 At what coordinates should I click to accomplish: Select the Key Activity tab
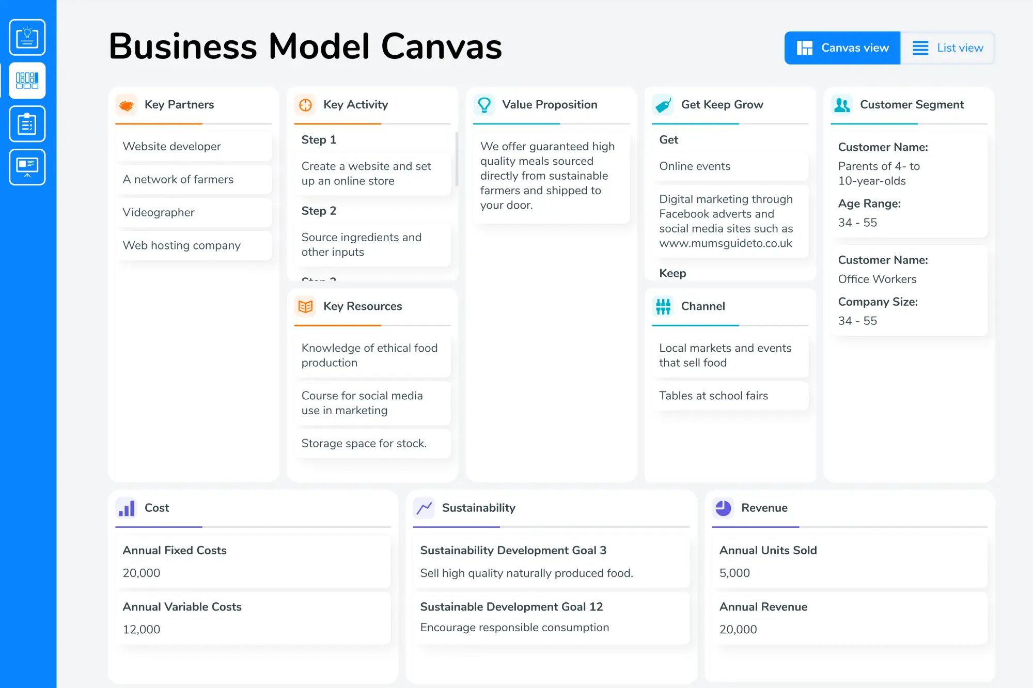pyautogui.click(x=354, y=104)
